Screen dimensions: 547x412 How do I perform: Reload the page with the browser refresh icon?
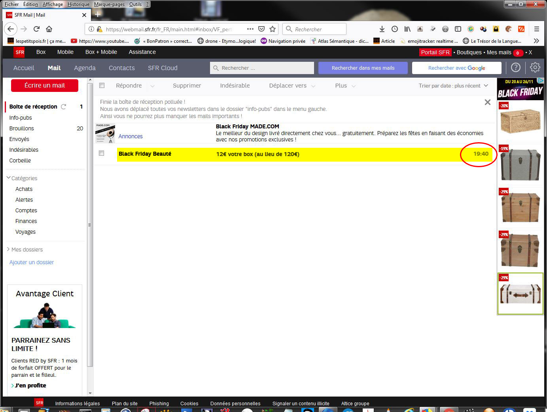point(36,29)
